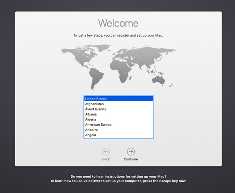The image size is (235, 193).
Task: Select United States in the country list
Action: pyautogui.click(x=118, y=99)
